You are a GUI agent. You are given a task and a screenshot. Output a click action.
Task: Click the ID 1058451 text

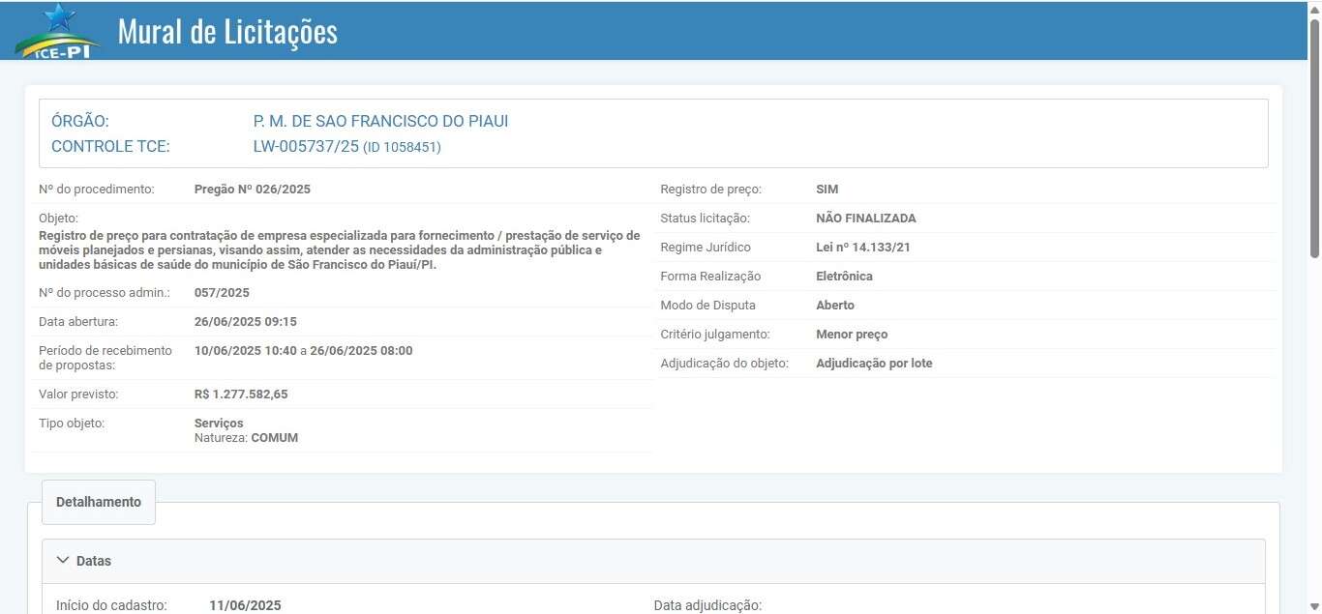pyautogui.click(x=402, y=148)
